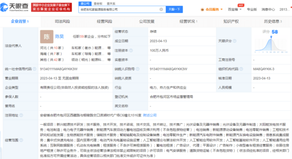Click 等 after the 河北 company row

pos(109,48)
